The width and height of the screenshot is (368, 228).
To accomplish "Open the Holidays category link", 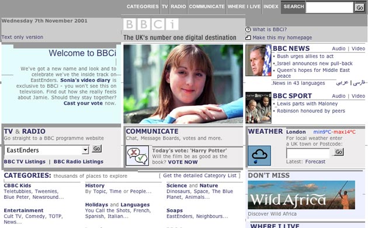I will tap(96, 205).
